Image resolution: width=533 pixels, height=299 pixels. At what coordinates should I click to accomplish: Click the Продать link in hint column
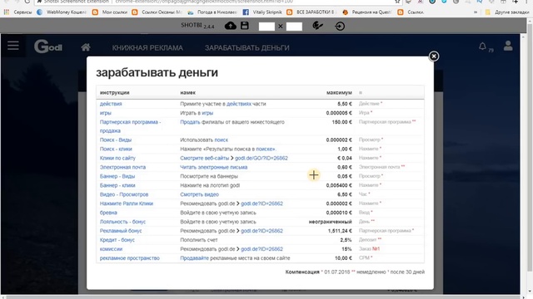coord(190,122)
